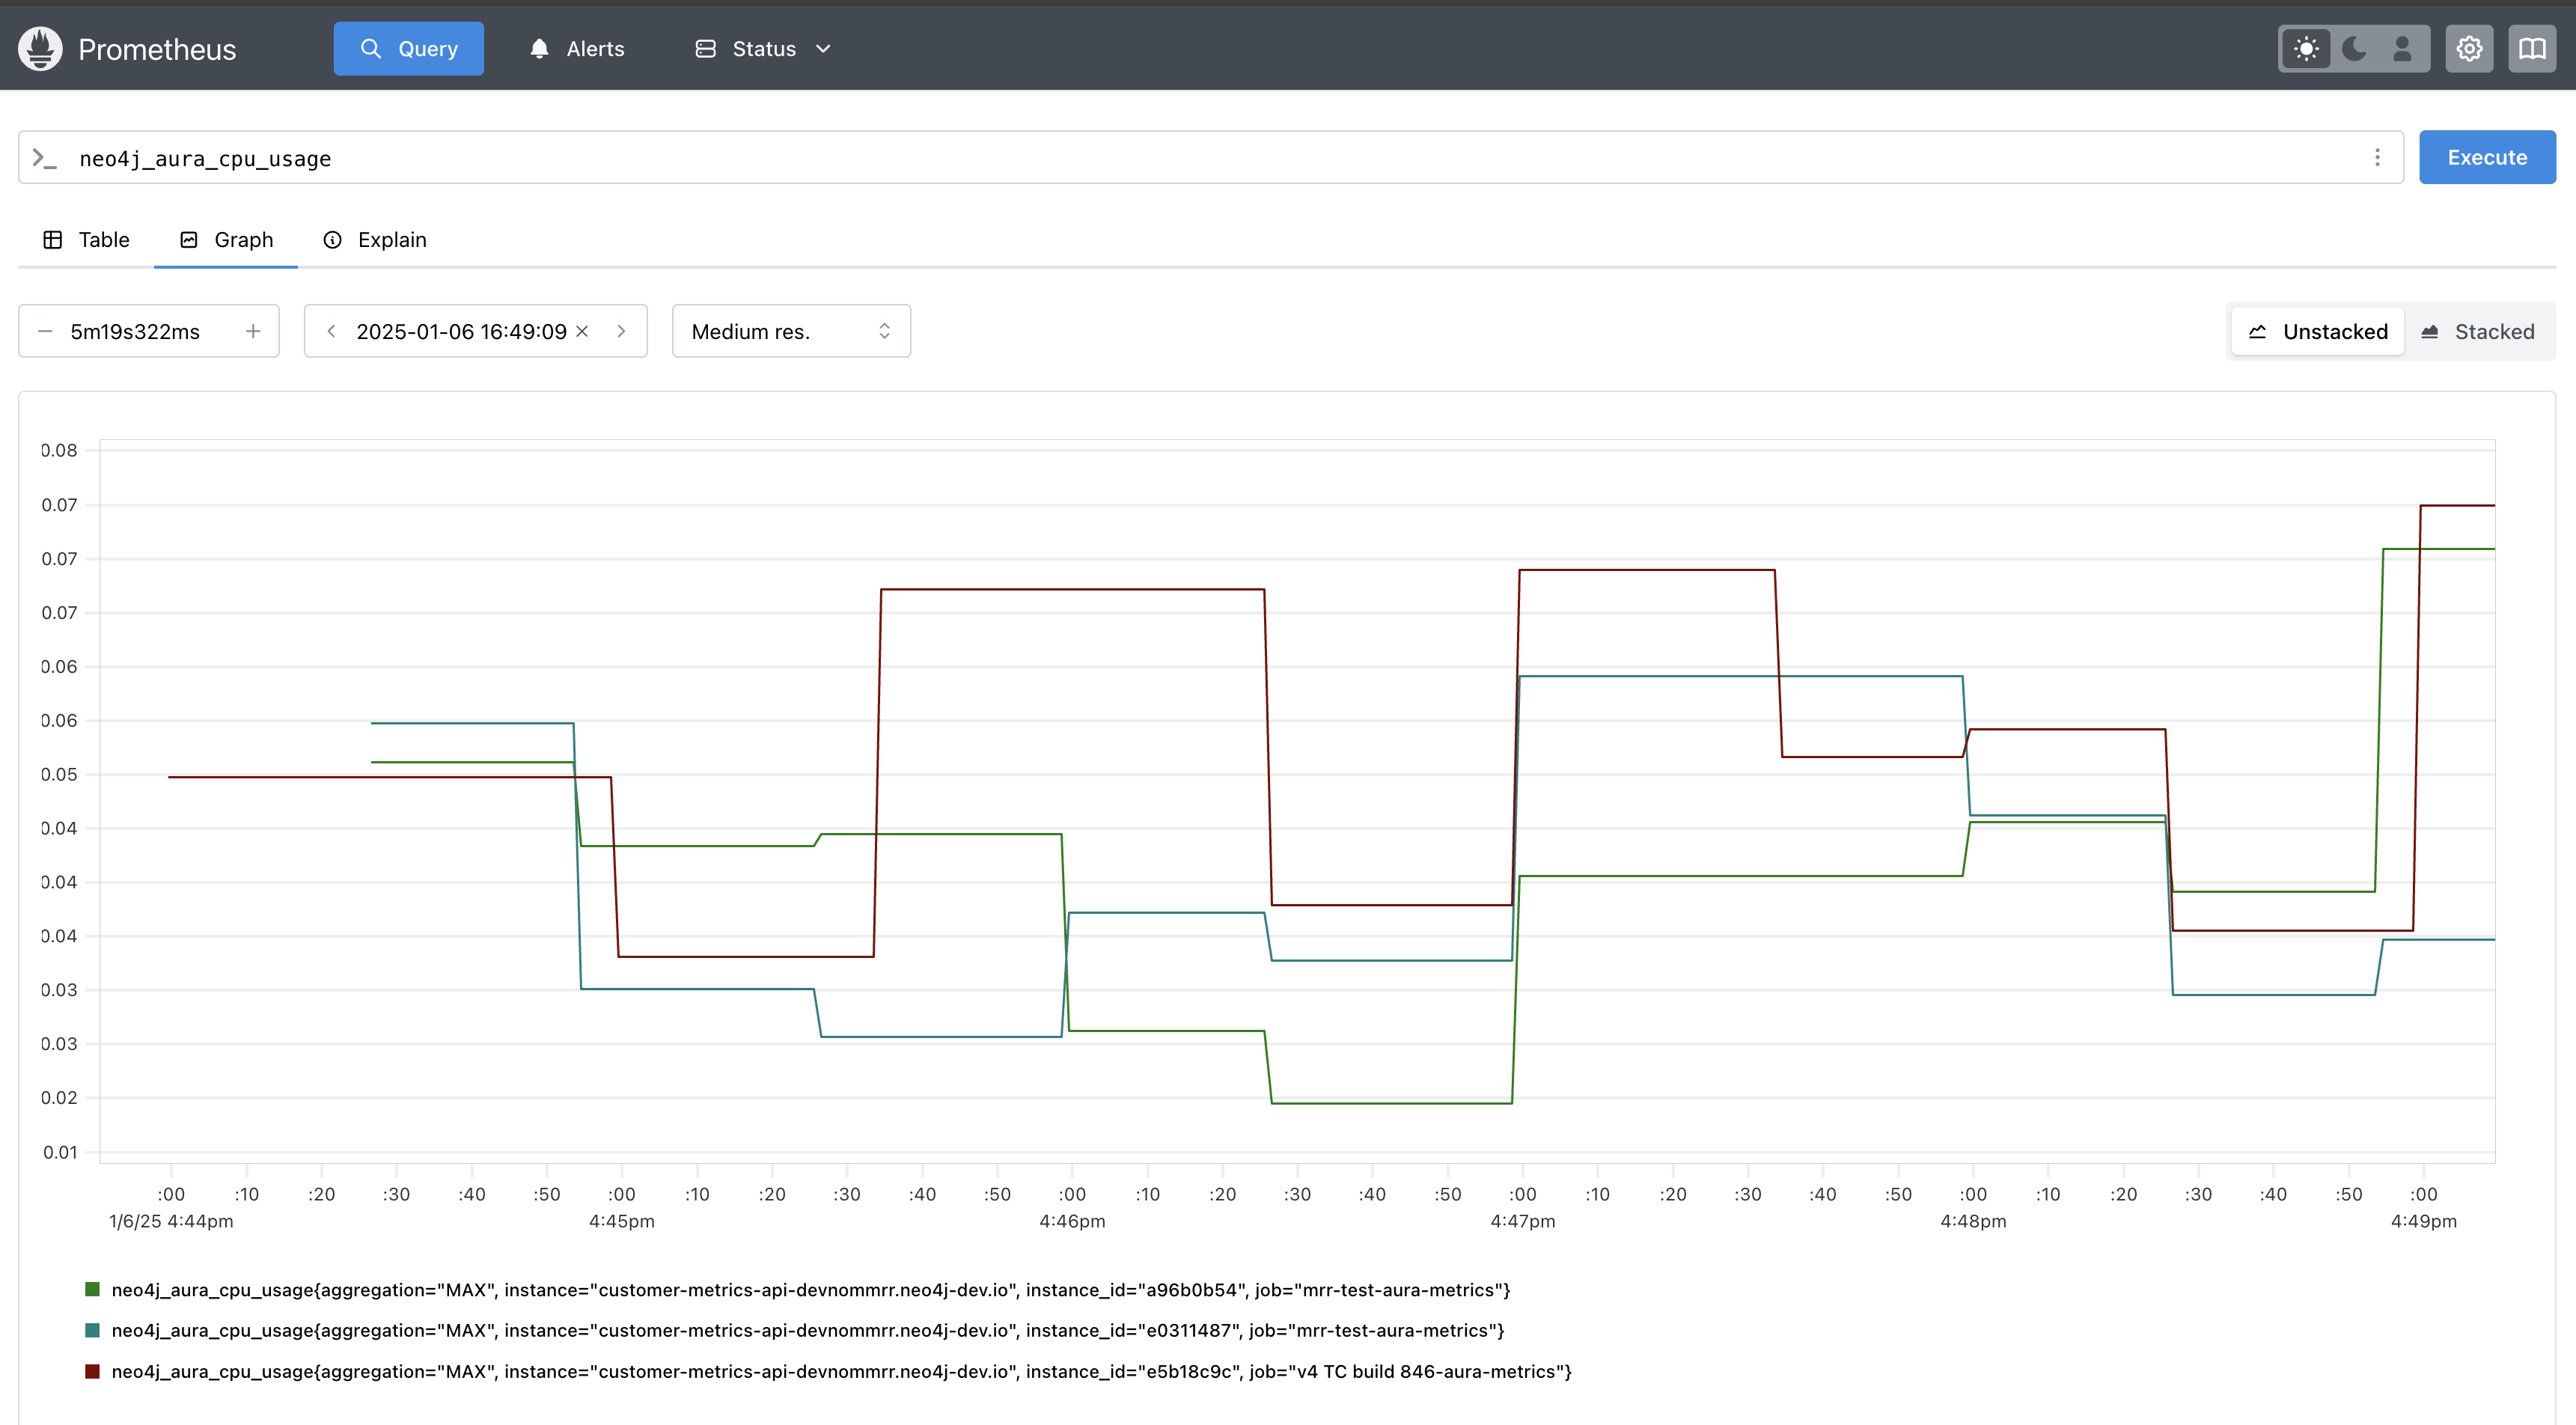Viewport: 2576px width, 1425px height.
Task: Open query options three-dot menu
Action: (x=2377, y=158)
